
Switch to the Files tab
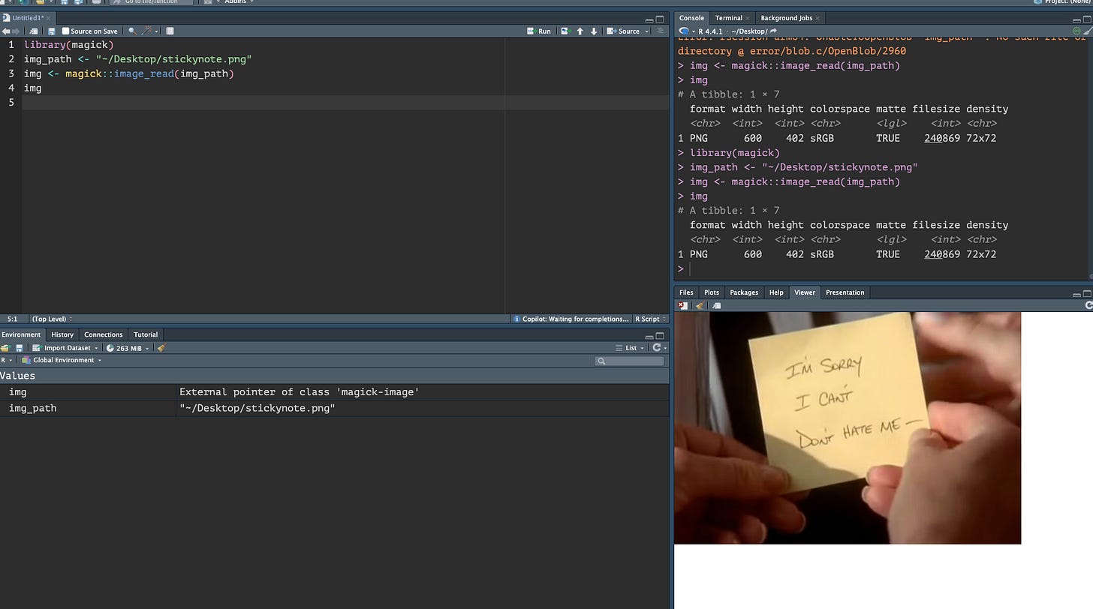[x=686, y=292]
